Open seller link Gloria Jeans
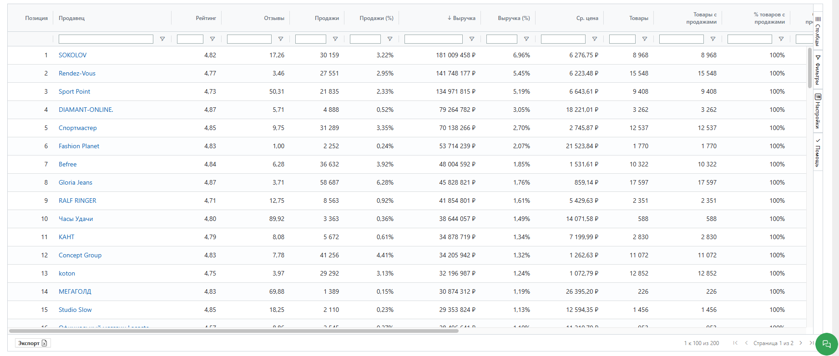 coord(76,182)
